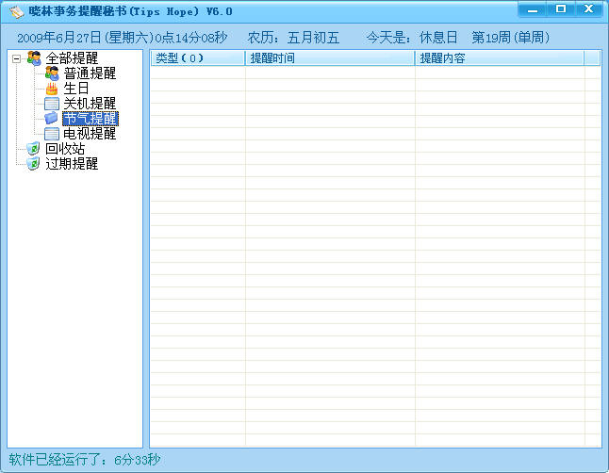Click the status text 软件已经运行了：6分33秒
Image resolution: width=609 pixels, height=473 pixels.
tap(85, 460)
